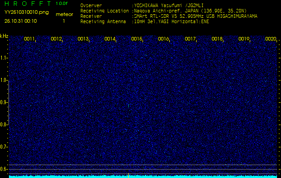Click the 25.10.31 00:10 timestamp
The width and height of the screenshot is (281, 178).
[21, 21]
